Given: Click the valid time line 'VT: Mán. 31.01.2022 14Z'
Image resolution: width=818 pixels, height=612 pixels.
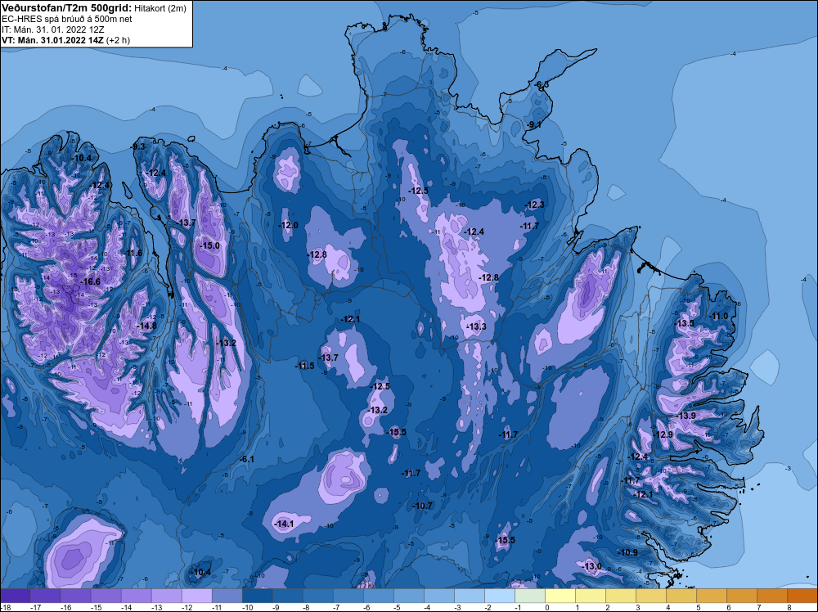Looking at the screenshot, I should [54, 40].
